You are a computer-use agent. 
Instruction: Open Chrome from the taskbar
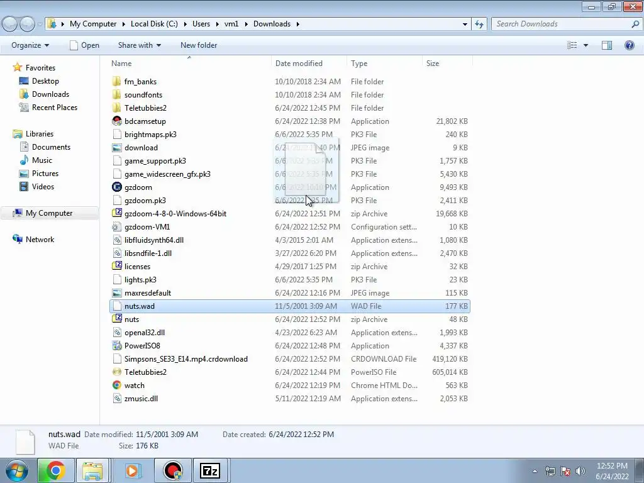click(55, 470)
